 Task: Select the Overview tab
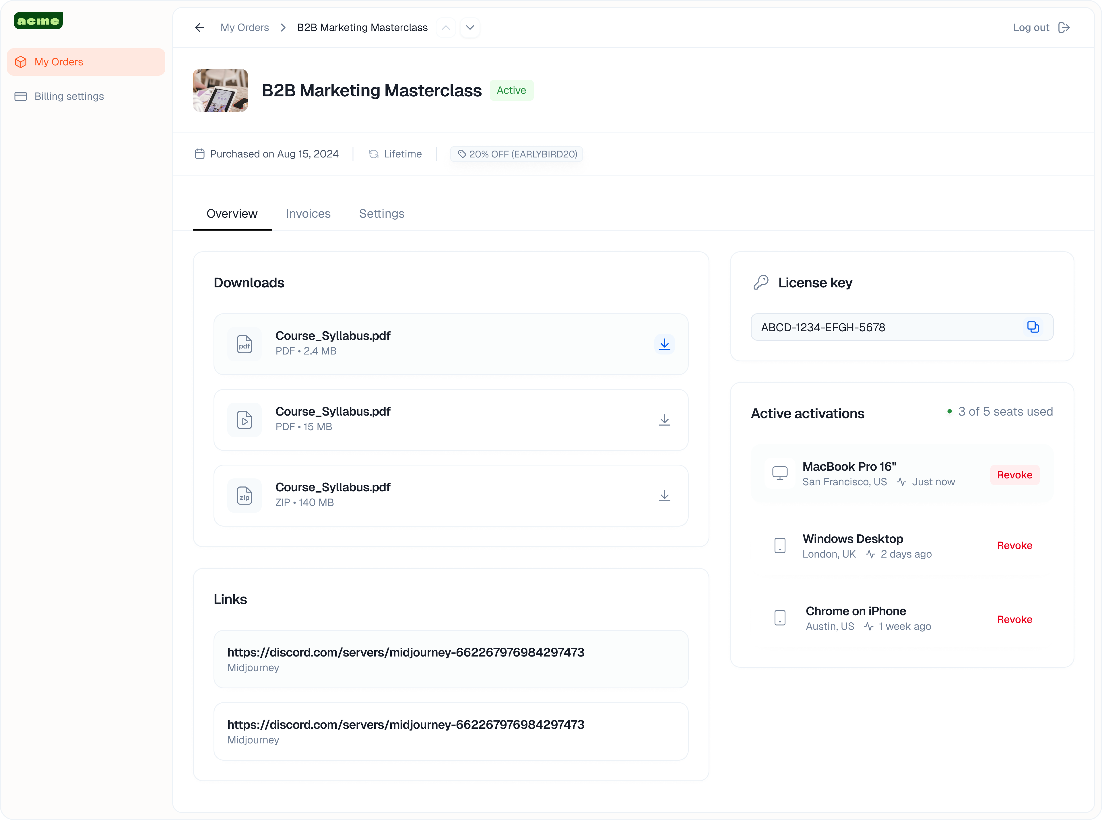pos(232,214)
